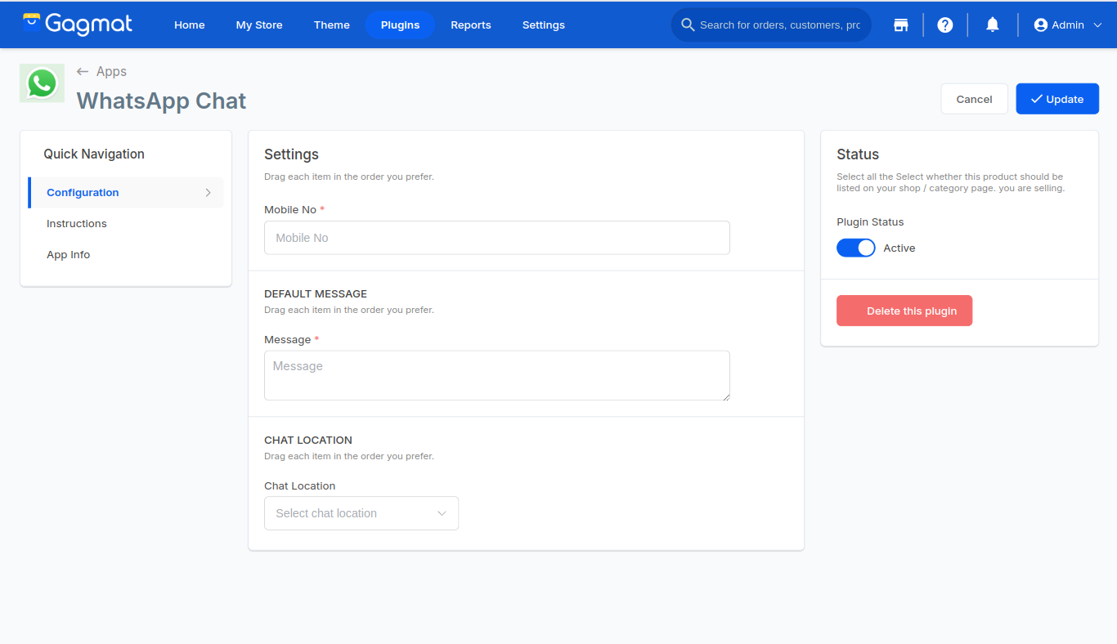Click the Active status label
Viewport: 1117px width, 644px height.
click(x=899, y=248)
